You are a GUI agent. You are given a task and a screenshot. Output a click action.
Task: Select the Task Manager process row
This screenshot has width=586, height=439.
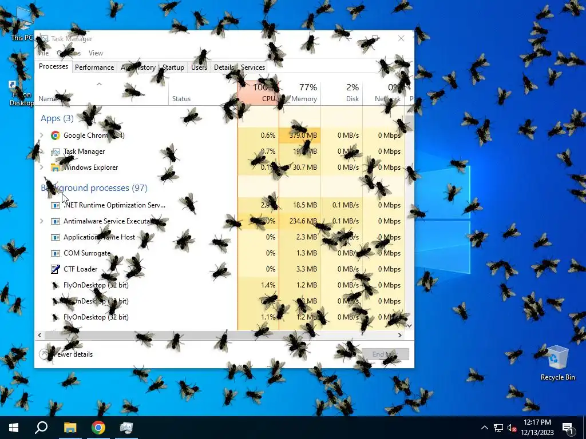220,151
